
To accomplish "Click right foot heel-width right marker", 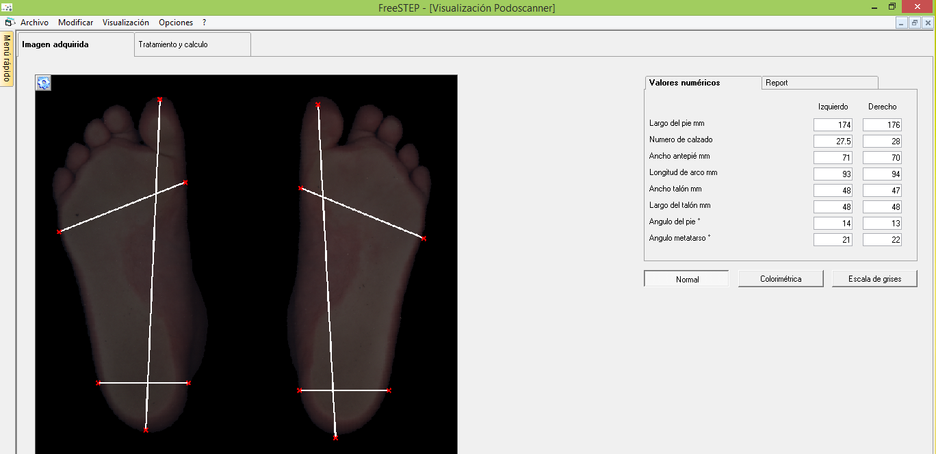I will tap(389, 390).
